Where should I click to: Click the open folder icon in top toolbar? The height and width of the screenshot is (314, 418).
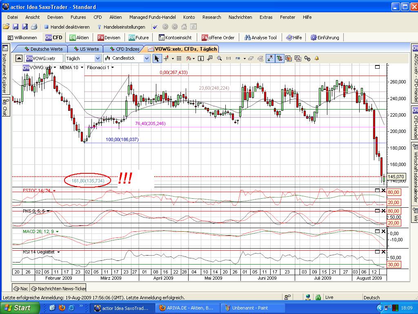pos(6,27)
